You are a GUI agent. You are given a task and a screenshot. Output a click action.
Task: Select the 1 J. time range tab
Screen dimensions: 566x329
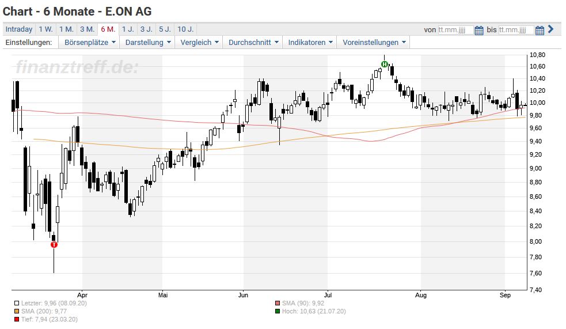[128, 29]
